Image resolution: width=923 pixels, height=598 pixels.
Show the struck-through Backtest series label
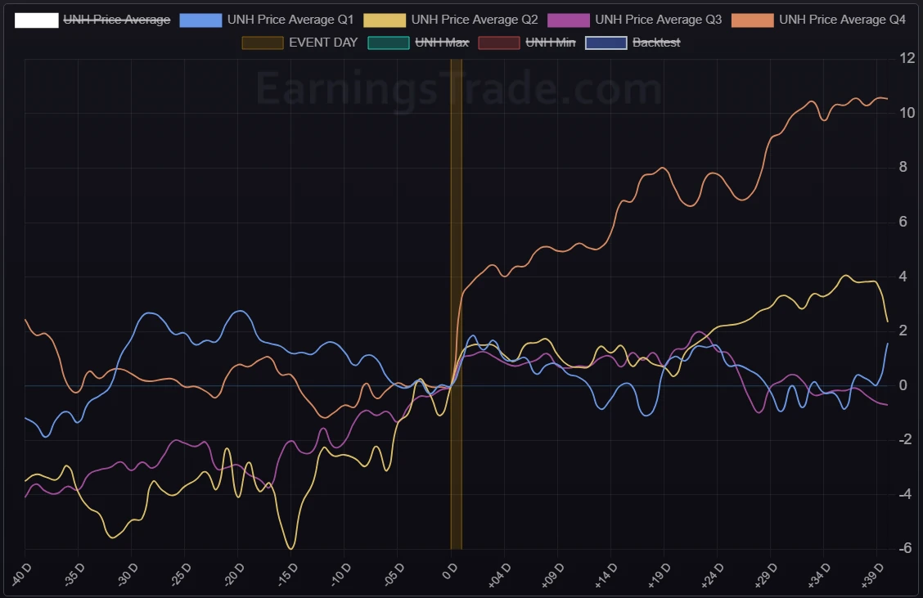656,43
